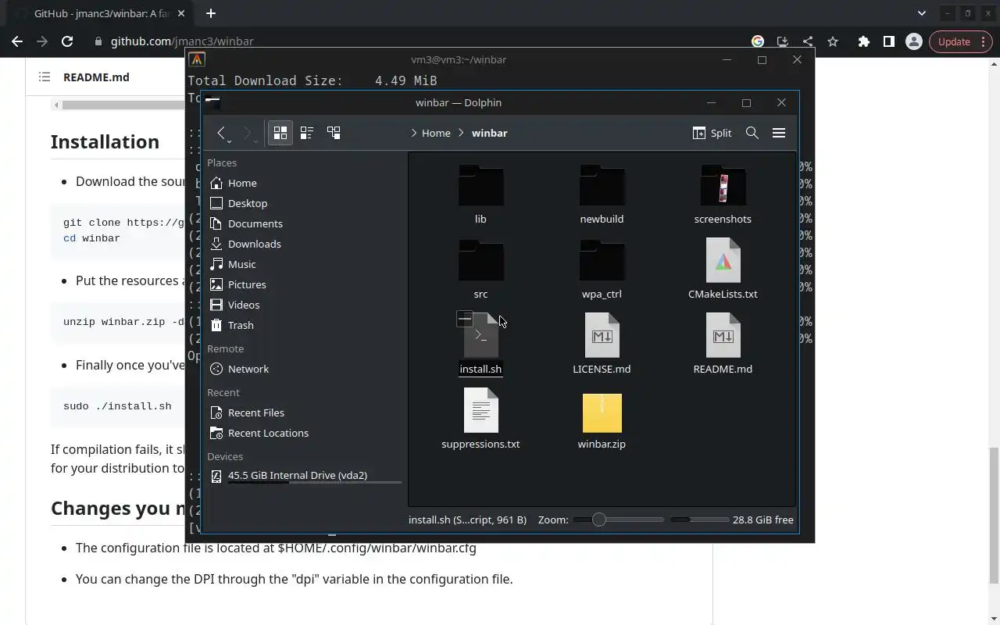The width and height of the screenshot is (1000, 625).
Task: Share this page from the address bar
Action: [808, 41]
